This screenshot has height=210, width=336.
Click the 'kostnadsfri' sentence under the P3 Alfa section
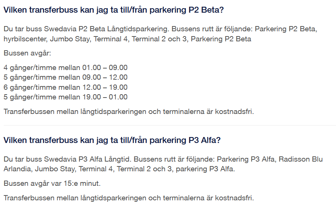[128, 198]
